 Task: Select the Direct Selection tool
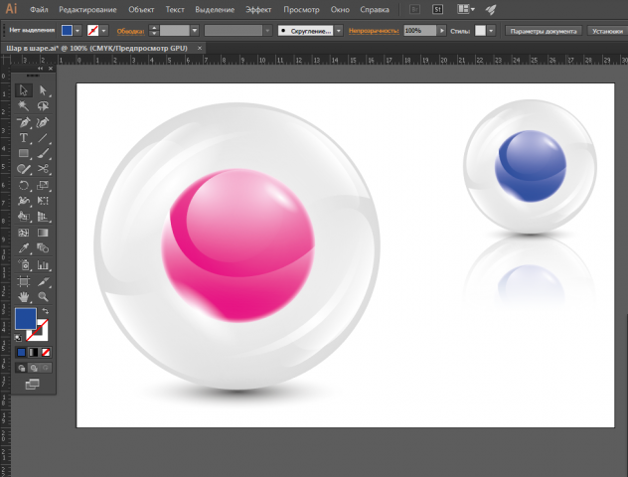(43, 90)
